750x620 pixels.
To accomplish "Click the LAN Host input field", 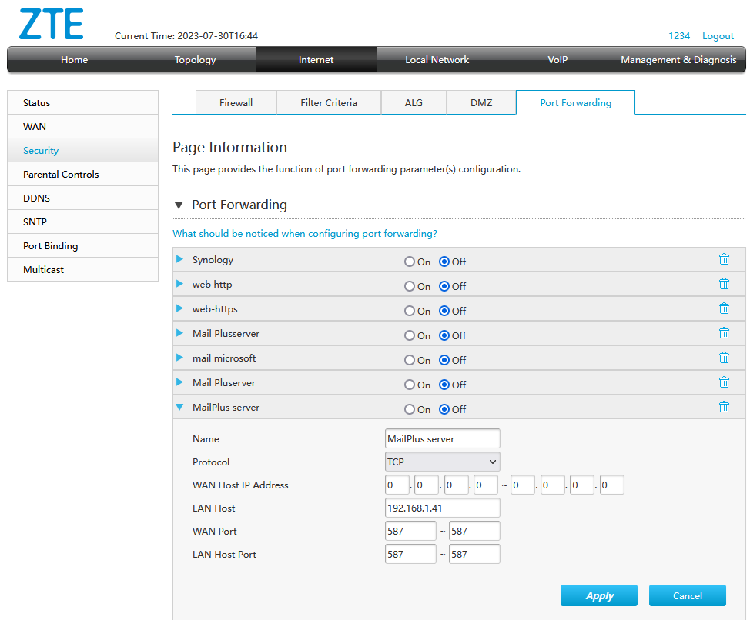I will 442,508.
